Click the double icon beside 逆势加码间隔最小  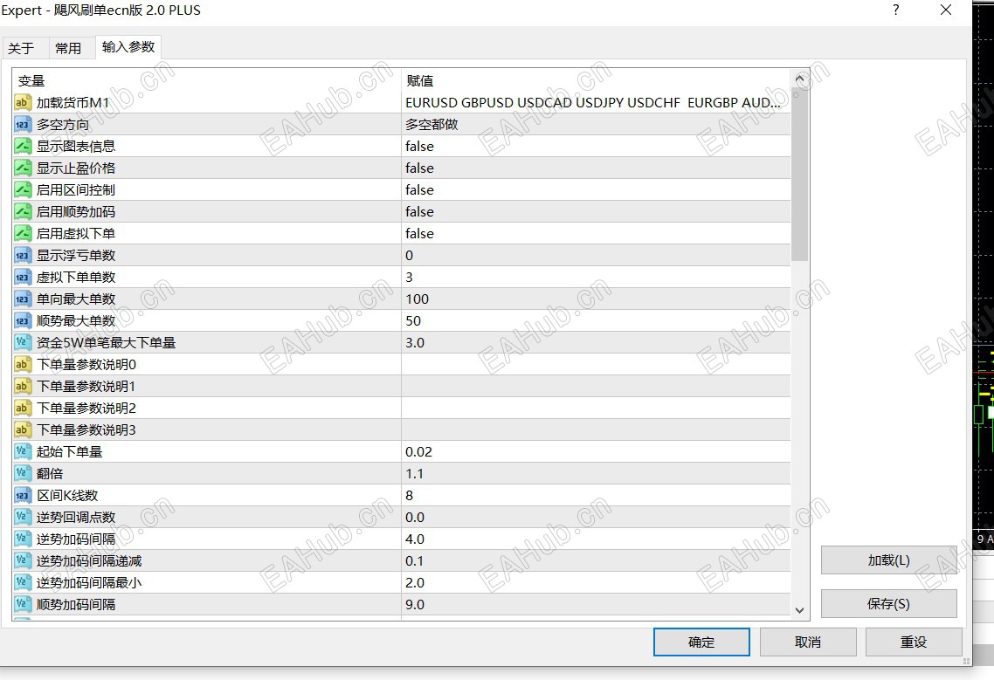(22, 582)
